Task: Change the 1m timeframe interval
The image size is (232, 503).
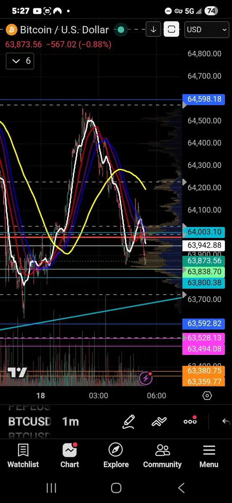Action: point(71,421)
